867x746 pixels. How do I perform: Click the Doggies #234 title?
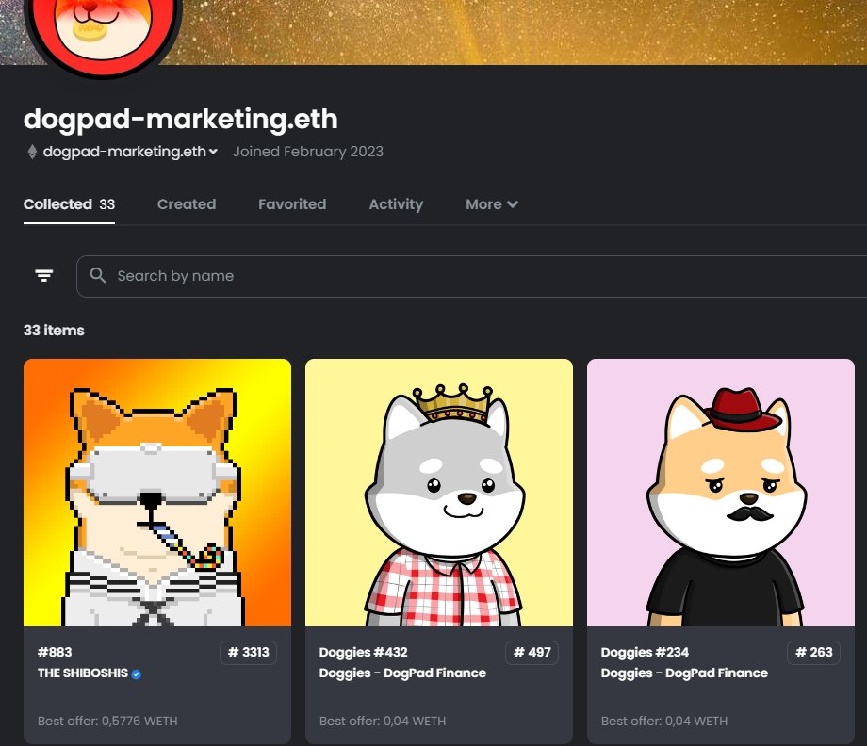pyautogui.click(x=645, y=652)
